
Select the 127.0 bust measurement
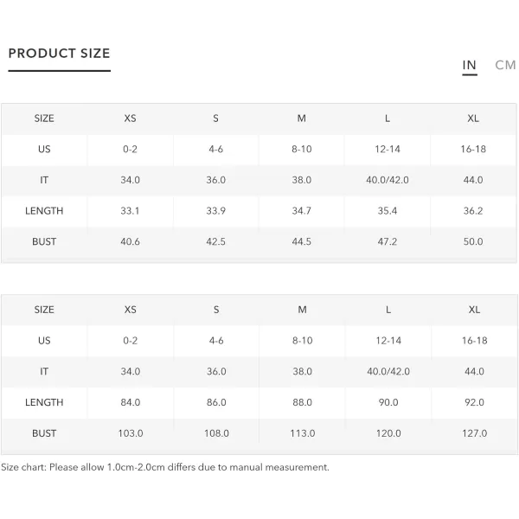pyautogui.click(x=474, y=433)
